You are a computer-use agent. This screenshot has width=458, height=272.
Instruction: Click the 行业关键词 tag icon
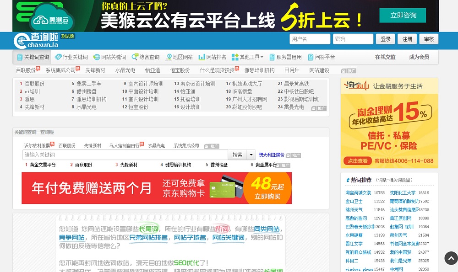[58, 57]
